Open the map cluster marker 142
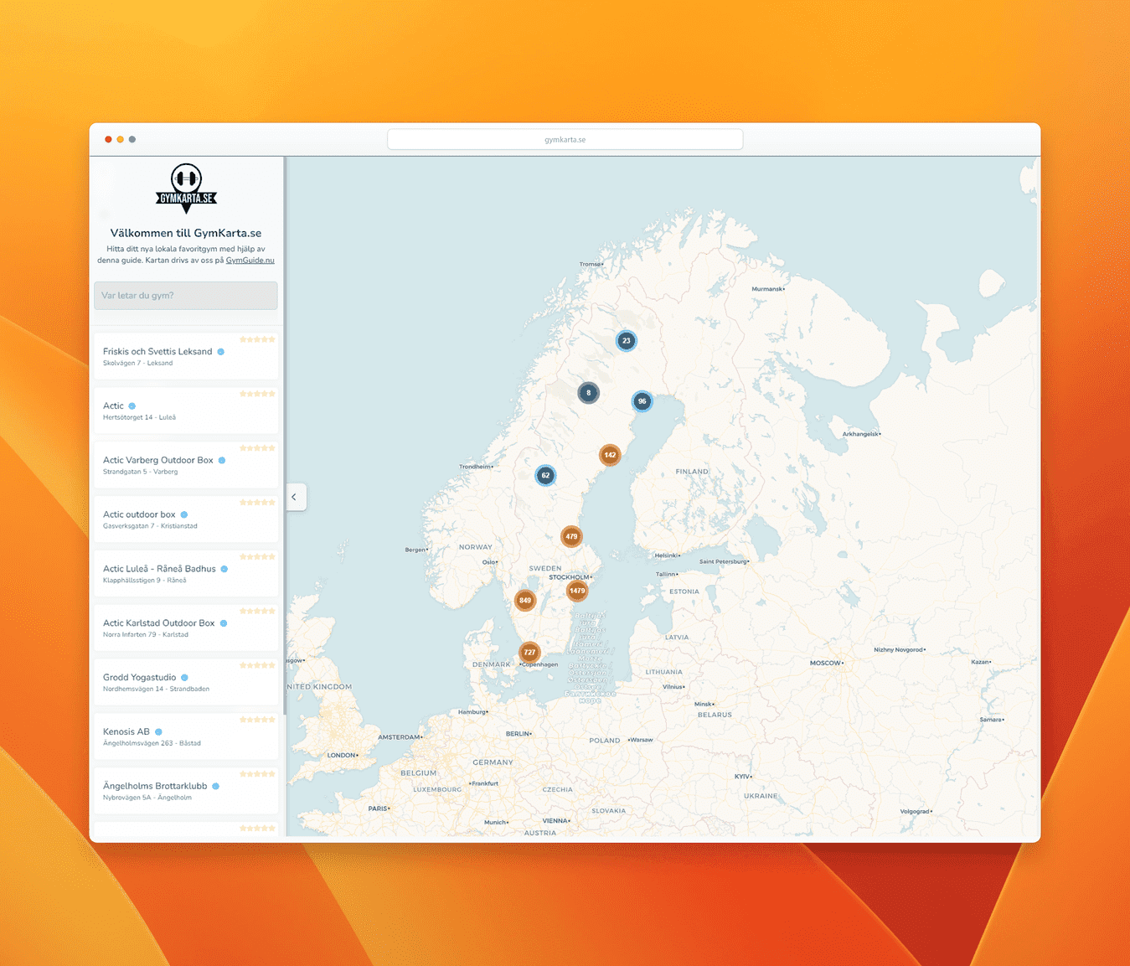The width and height of the screenshot is (1130, 966). click(610, 455)
